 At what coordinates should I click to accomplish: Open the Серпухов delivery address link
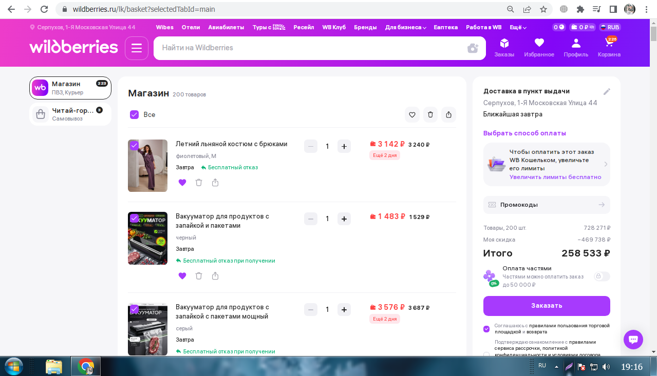(x=82, y=27)
